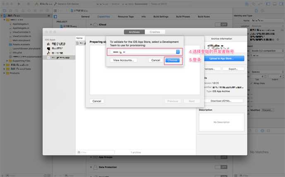Toggle the iCloud capability switch
This screenshot has width=285, height=177.
pyautogui.click(x=221, y=24)
